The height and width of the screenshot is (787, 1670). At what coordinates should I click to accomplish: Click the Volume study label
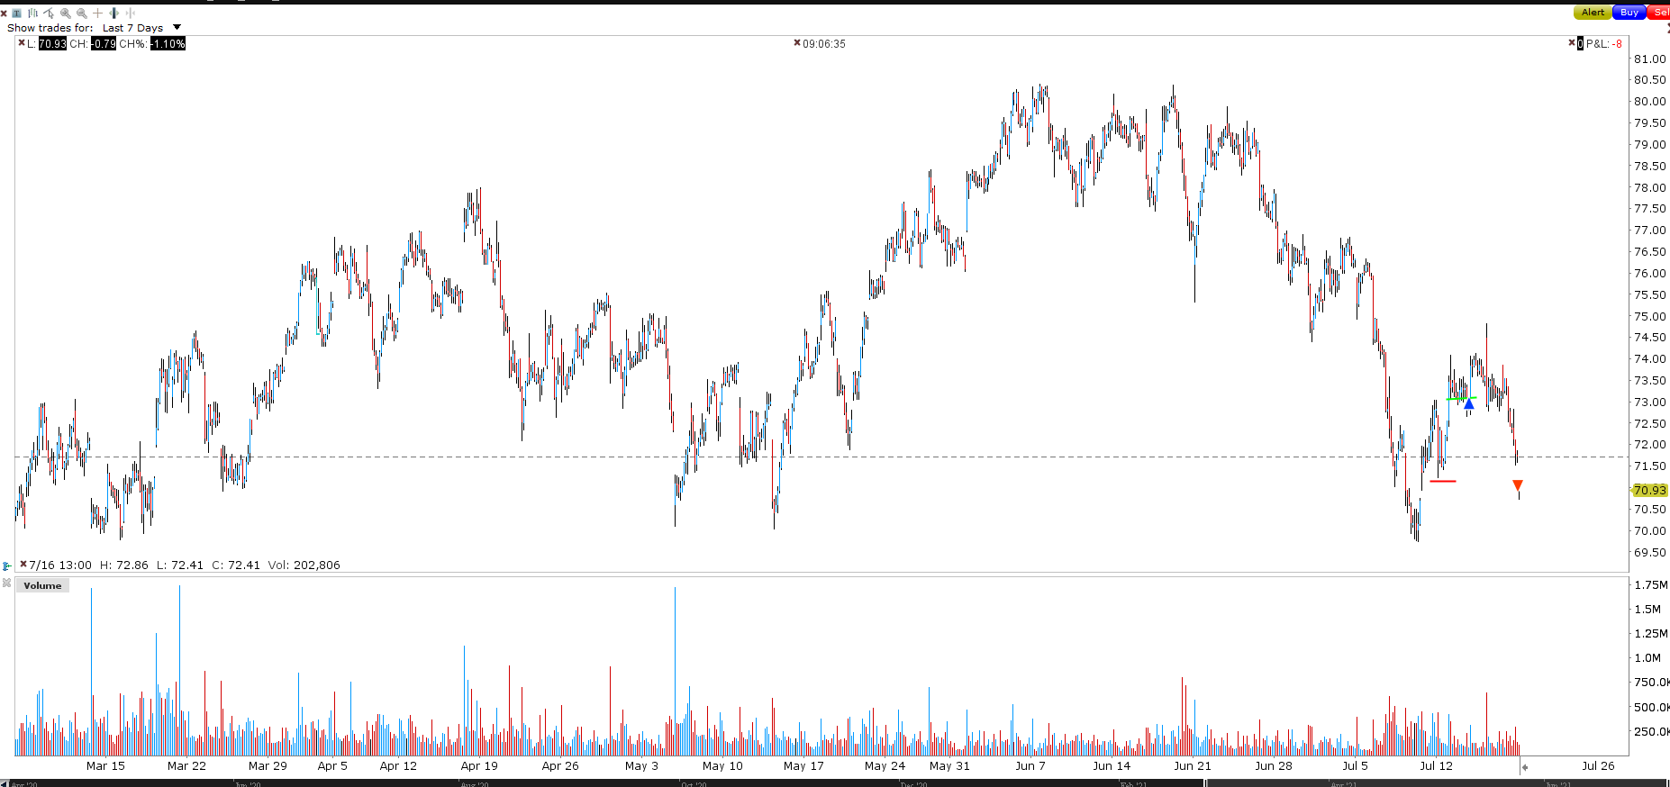pos(42,585)
